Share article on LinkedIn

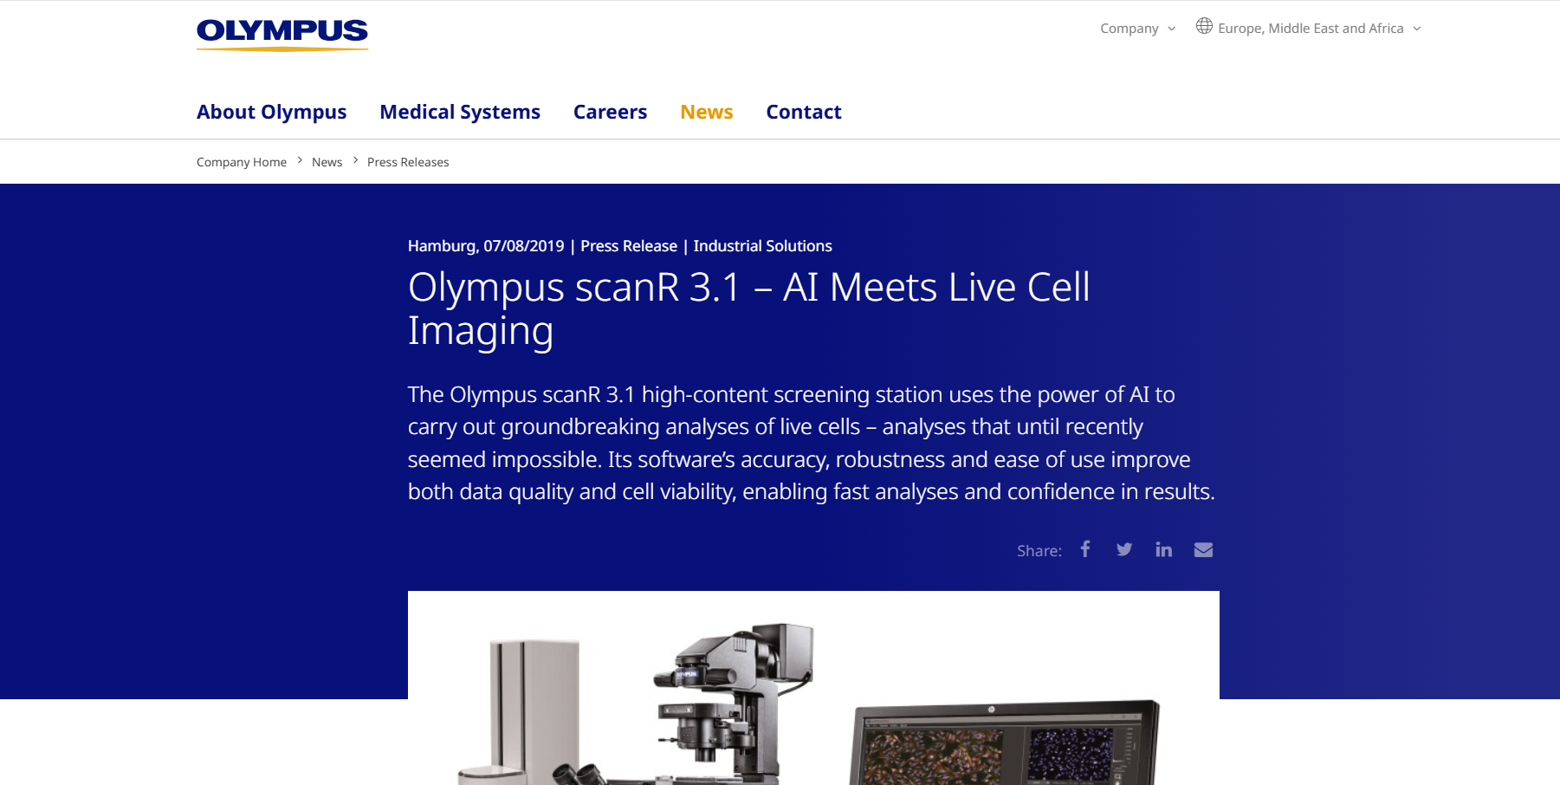1163,549
